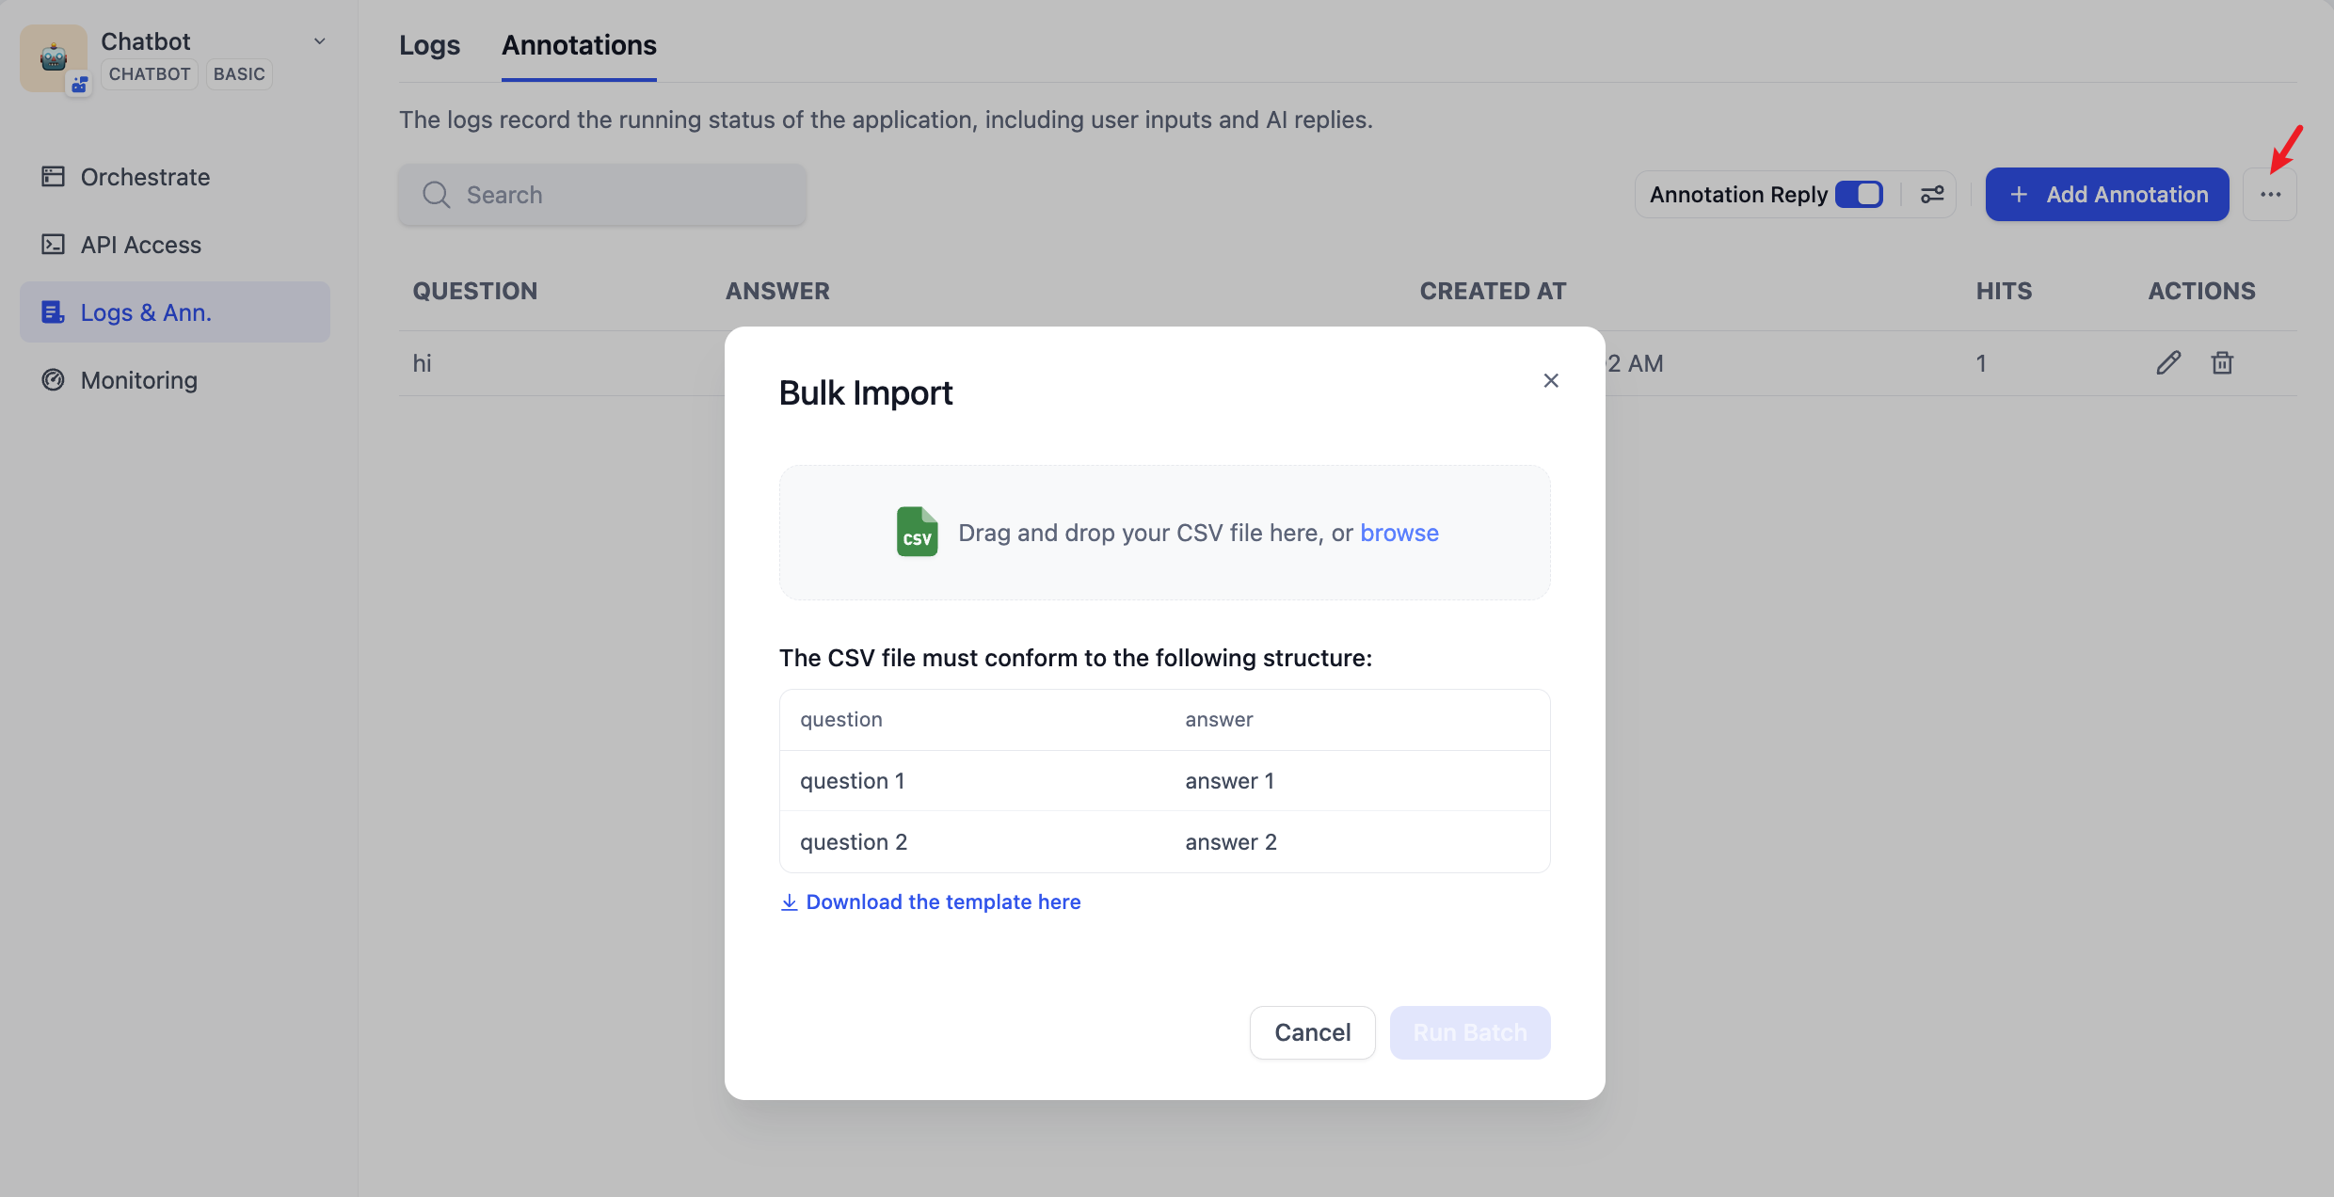Click the annotation reply settings sliders icon

coord(1932,195)
